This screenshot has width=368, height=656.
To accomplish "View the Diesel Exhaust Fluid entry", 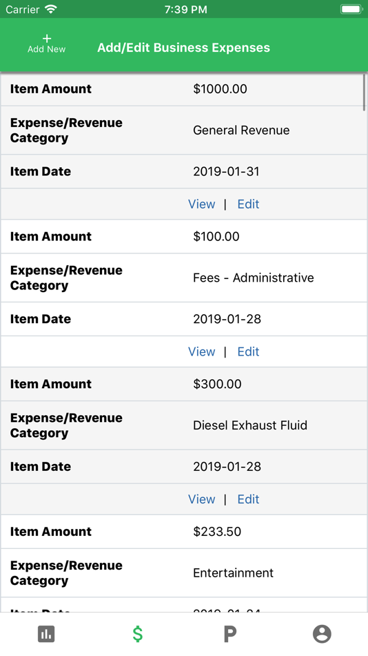I will 202,499.
